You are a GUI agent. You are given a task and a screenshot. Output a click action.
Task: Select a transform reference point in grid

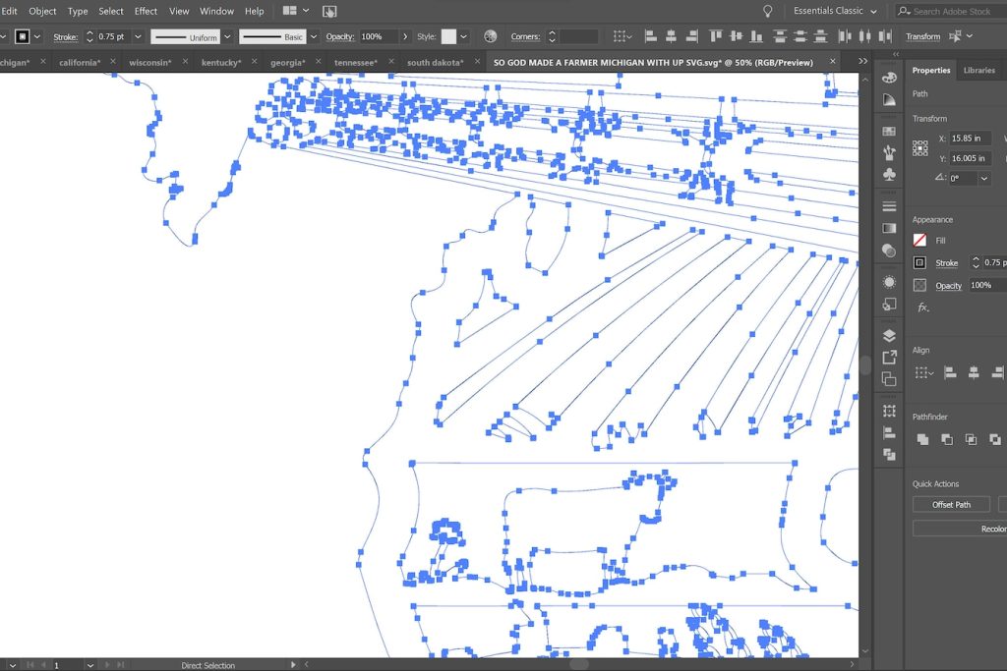pyautogui.click(x=920, y=148)
